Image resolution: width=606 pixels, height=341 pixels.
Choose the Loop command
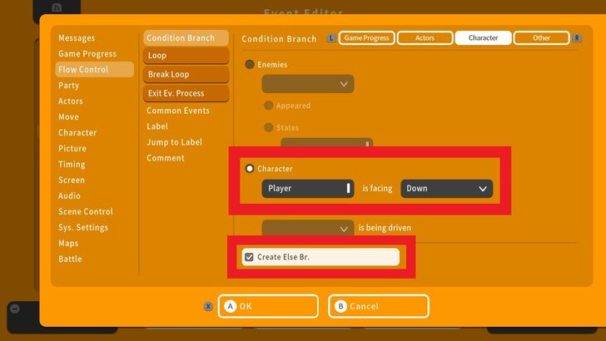click(185, 56)
